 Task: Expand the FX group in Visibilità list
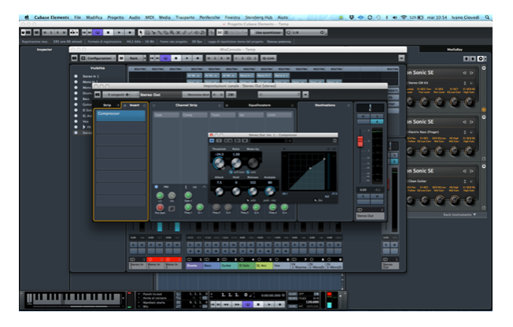[x=84, y=127]
